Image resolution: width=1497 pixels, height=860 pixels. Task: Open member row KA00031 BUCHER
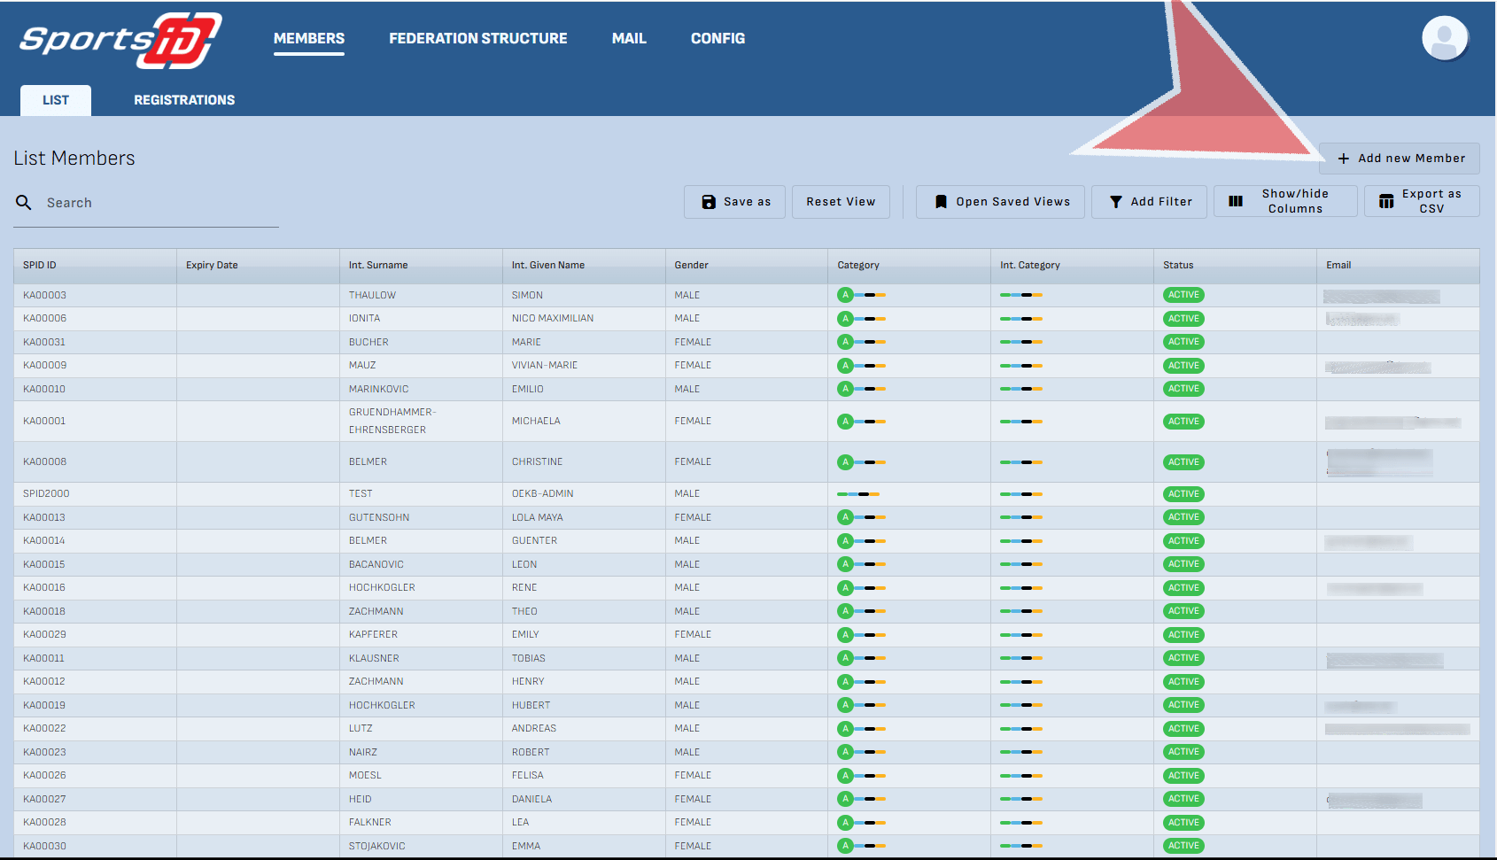[x=368, y=342]
